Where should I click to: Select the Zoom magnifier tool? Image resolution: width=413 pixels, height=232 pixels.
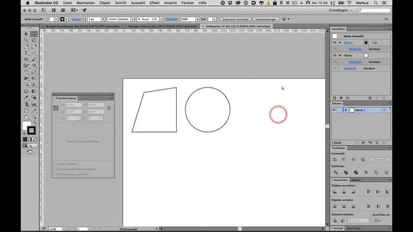(34, 117)
